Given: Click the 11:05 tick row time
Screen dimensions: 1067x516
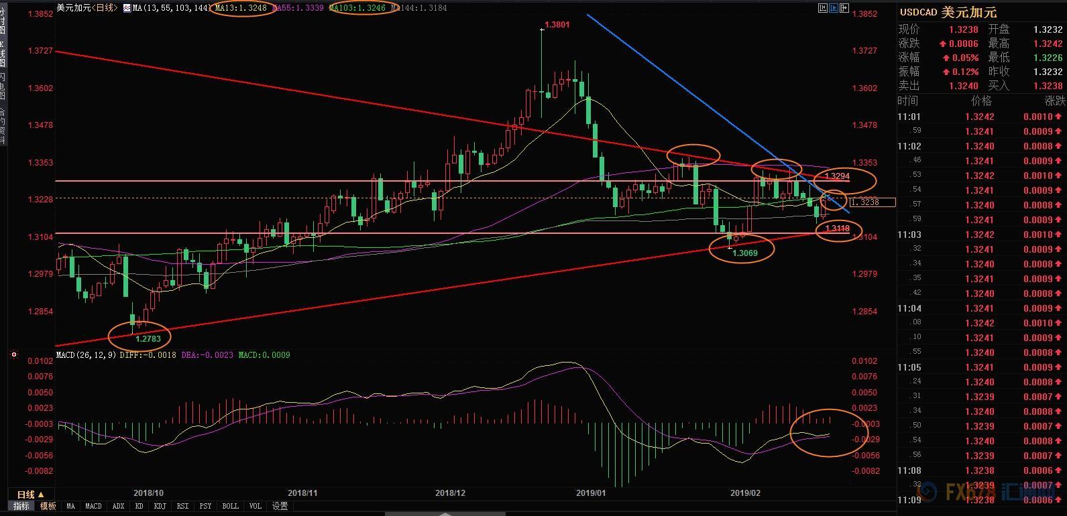Looking at the screenshot, I should point(909,367).
